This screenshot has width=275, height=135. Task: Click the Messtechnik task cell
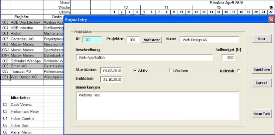pyautogui.click(x=53, y=44)
